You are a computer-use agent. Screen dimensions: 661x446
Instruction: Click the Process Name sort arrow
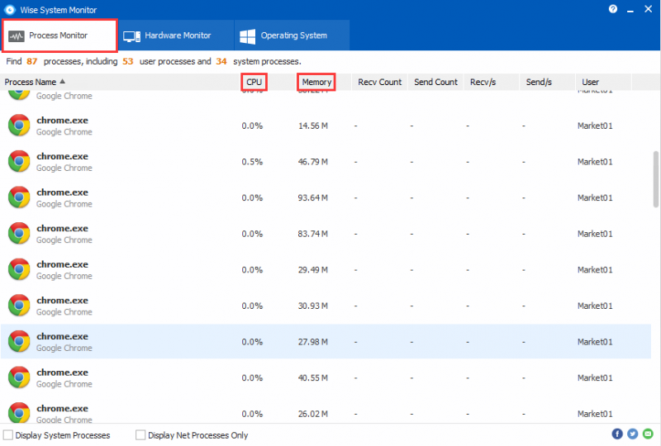[63, 82]
